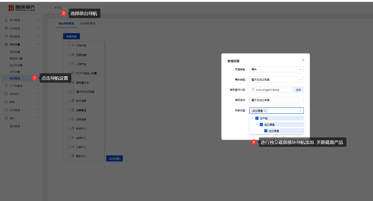Remove the 独立硬盘 tag with its x
The height and width of the screenshot is (201, 373).
click(265, 111)
